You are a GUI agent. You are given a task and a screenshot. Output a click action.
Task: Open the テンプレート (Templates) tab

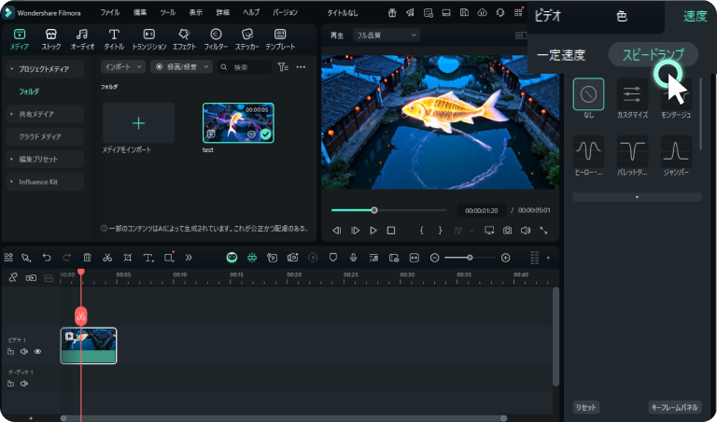coord(280,39)
